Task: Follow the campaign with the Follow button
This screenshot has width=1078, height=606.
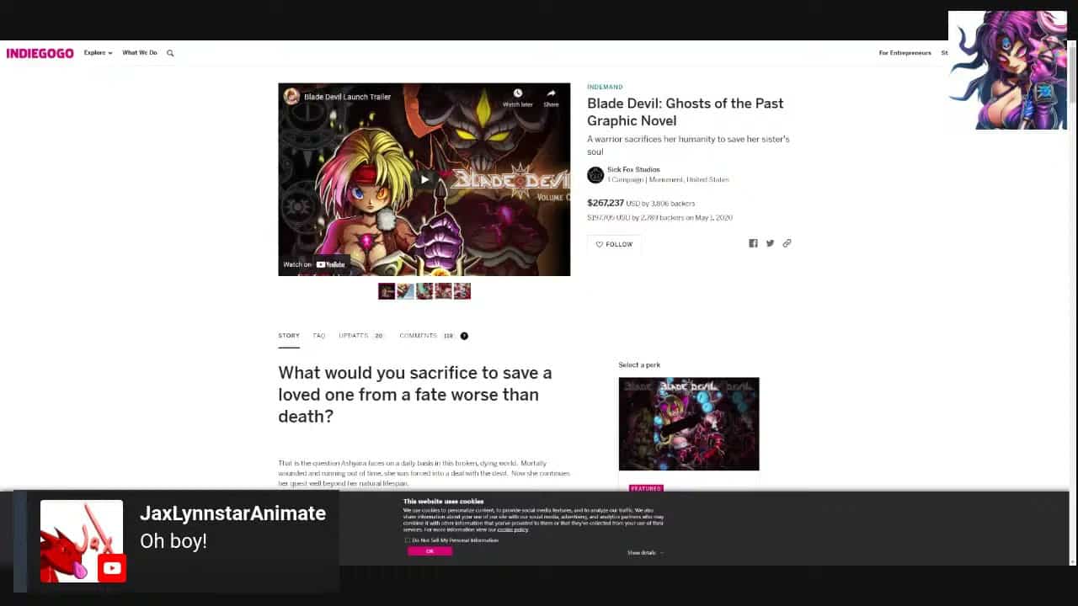Action: (x=614, y=244)
